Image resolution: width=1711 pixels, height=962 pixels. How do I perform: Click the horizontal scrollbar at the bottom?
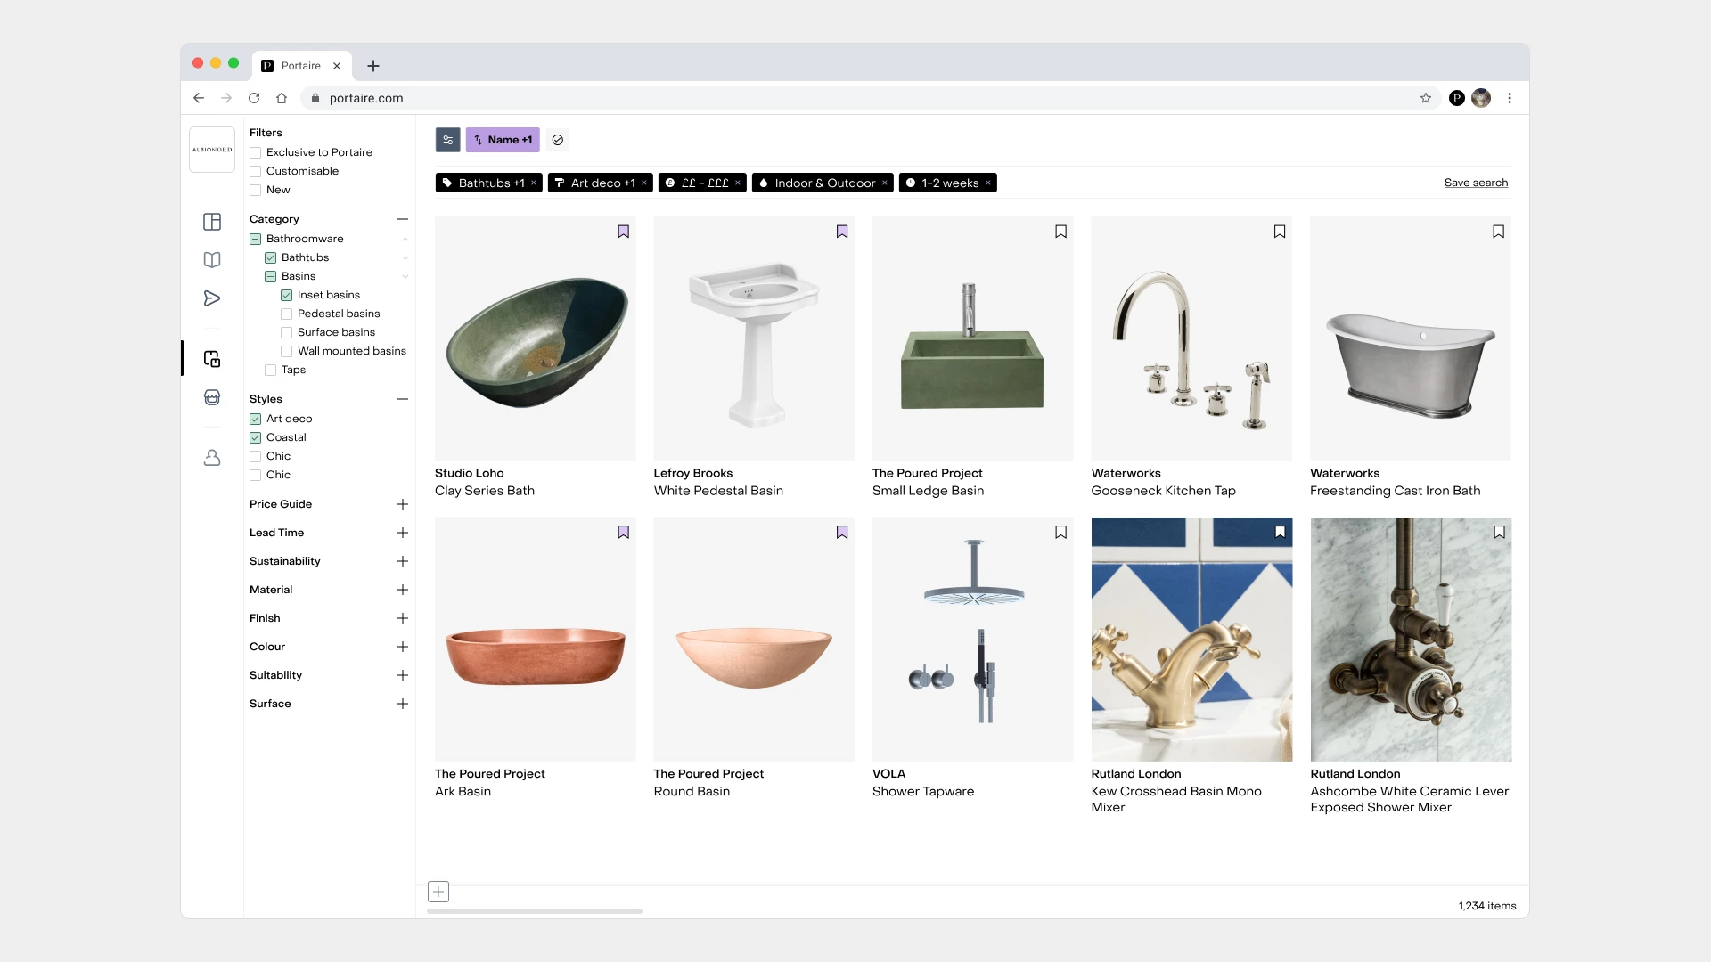(535, 911)
